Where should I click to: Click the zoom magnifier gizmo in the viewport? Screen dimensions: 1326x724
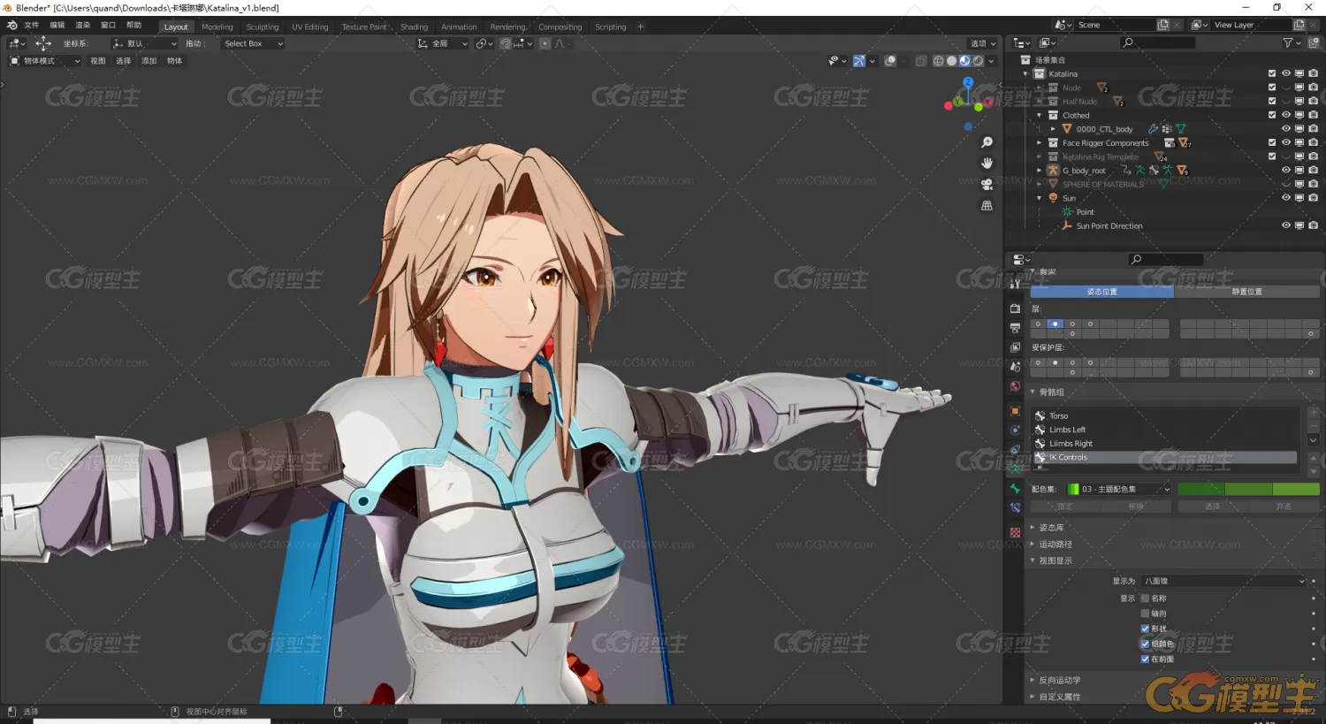987,142
